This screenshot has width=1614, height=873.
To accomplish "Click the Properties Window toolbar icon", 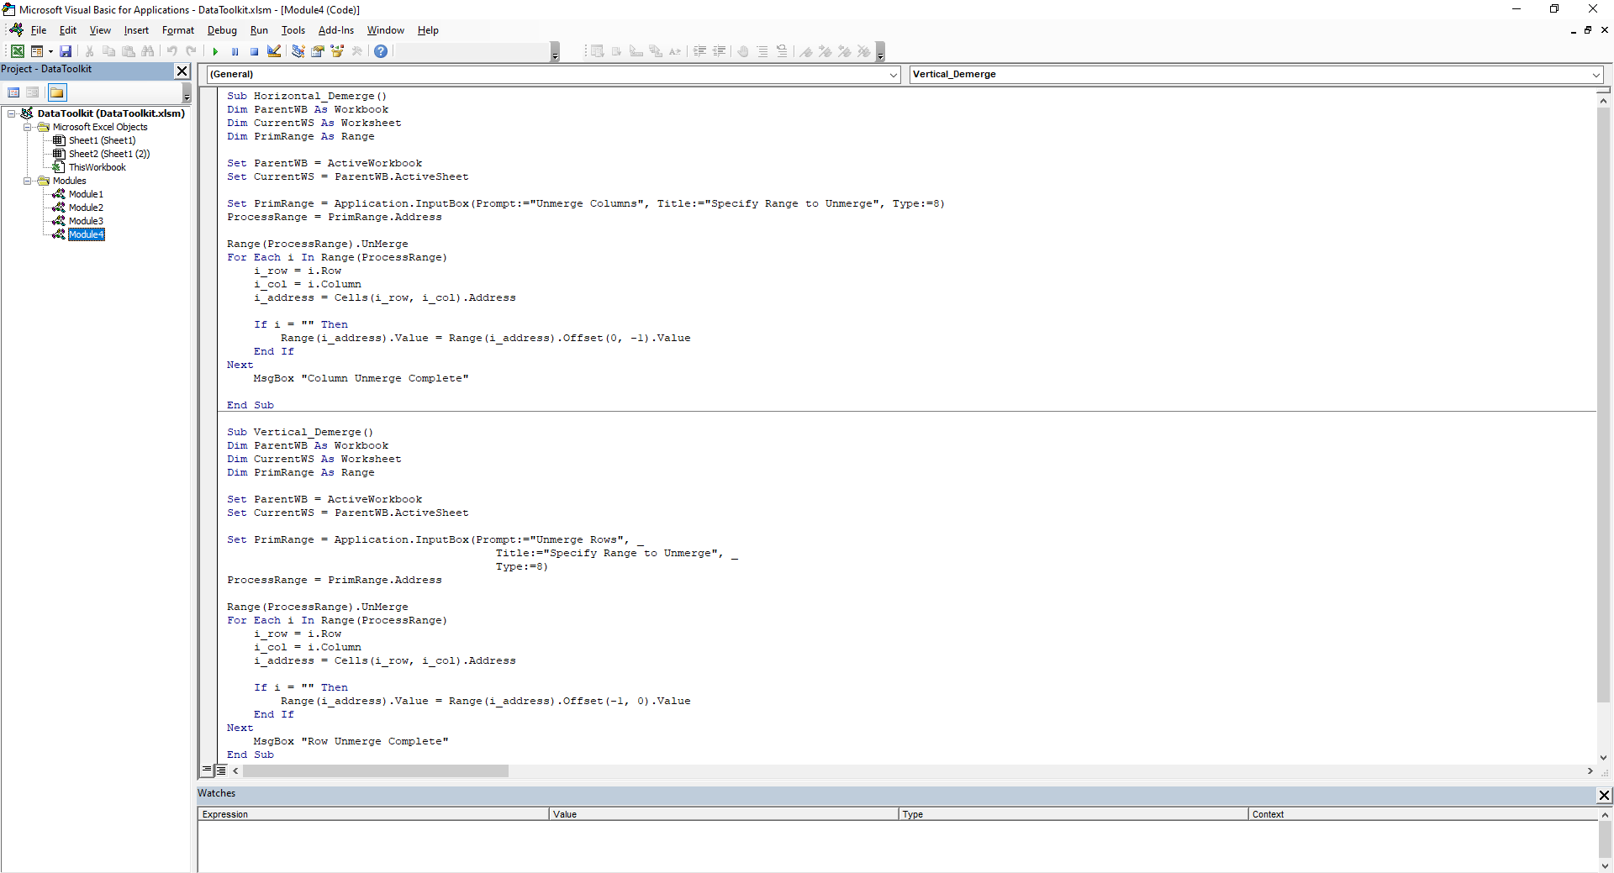I will (318, 52).
